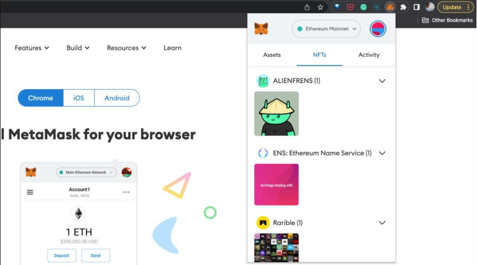Viewport: 477px width, 265px height.
Task: Open the Pocket extension icon
Action: 350,7
